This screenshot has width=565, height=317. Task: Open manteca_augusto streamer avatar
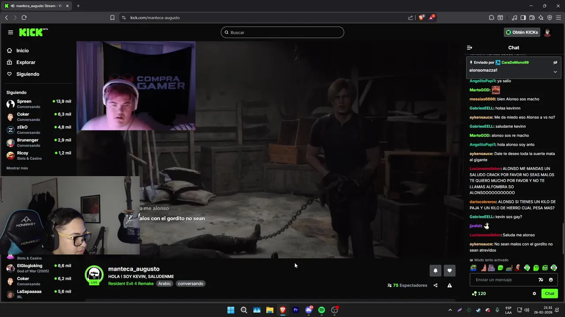click(94, 275)
